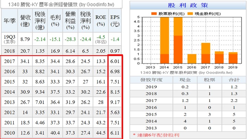Viewport: 247px width, 139px height.
Task: Click the 2011 revenue value 18.5
Action: coord(25,123)
